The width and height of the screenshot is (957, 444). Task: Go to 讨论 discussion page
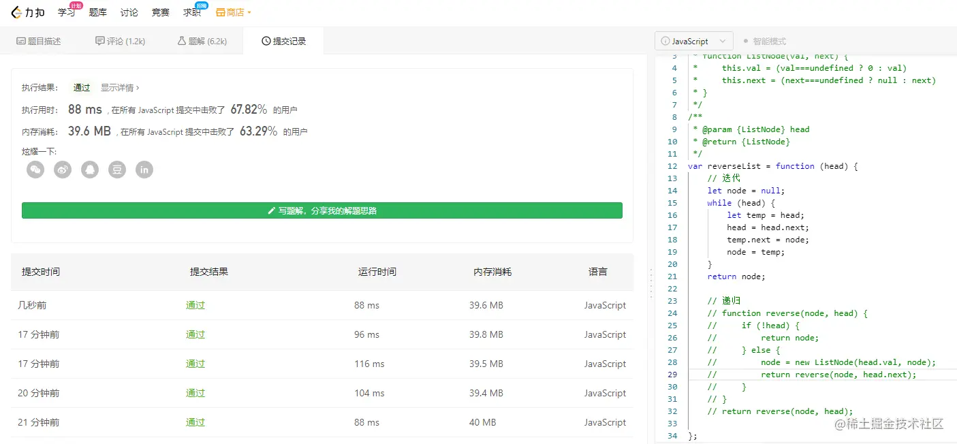(x=129, y=12)
